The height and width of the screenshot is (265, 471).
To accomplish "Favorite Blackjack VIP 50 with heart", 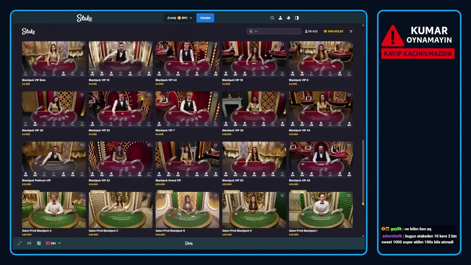I will pyautogui.click(x=282, y=145).
